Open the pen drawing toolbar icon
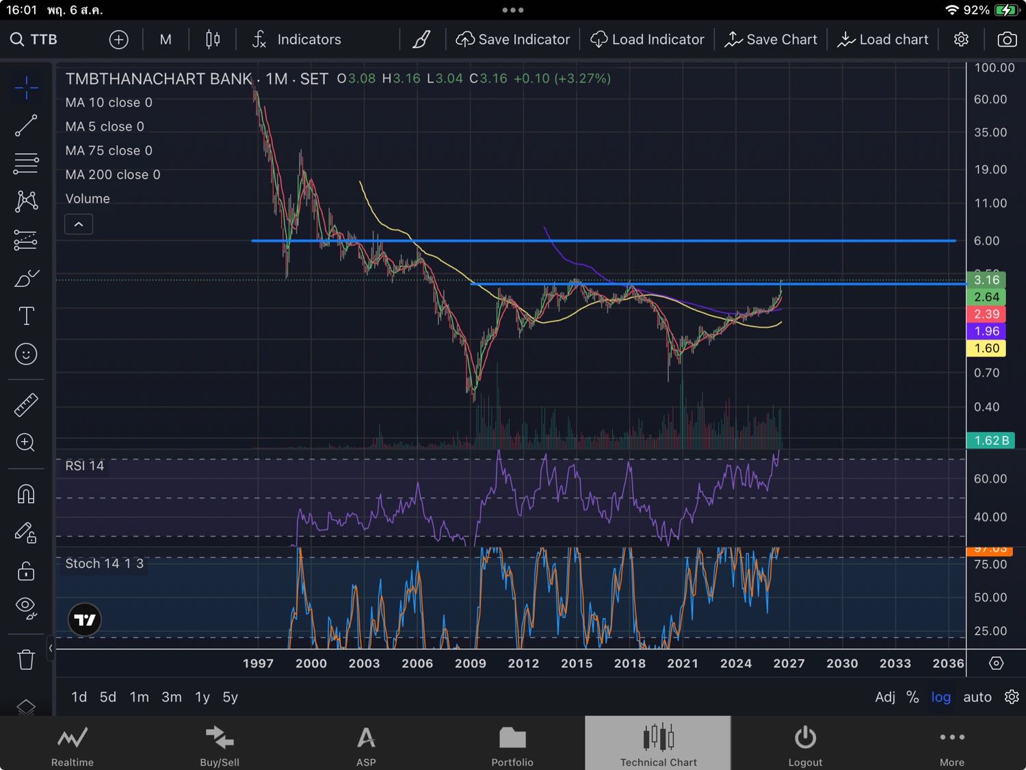The image size is (1026, 770). pyautogui.click(x=422, y=40)
